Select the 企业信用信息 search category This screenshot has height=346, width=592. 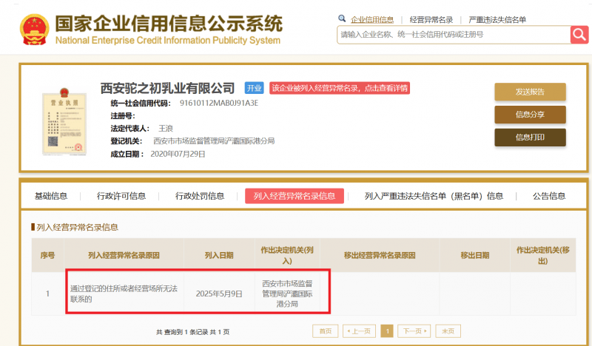[x=372, y=20]
